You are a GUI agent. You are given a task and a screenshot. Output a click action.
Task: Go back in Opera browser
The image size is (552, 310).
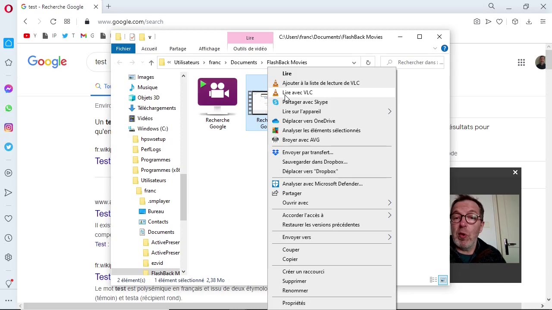[25, 22]
